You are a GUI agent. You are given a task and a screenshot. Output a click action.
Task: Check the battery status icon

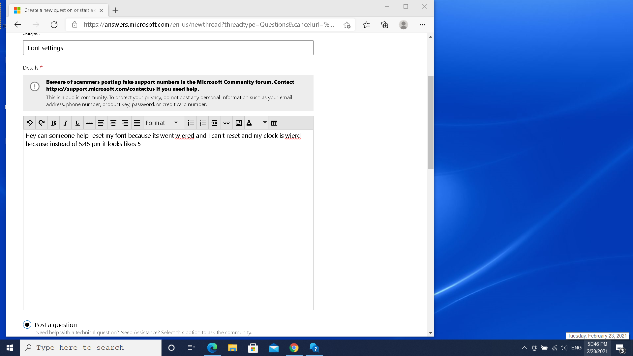coord(544,348)
